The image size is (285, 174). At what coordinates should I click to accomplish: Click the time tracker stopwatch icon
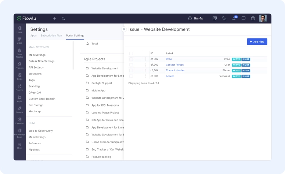pyautogui.click(x=190, y=18)
